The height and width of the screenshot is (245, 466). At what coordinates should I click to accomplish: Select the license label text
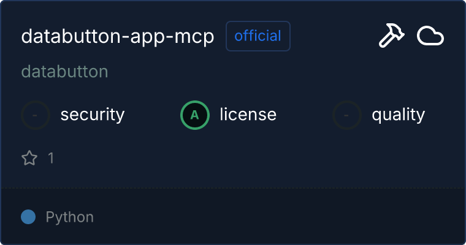(248, 115)
